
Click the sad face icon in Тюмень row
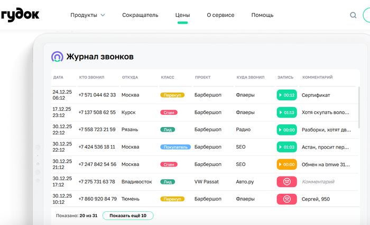[x=286, y=199]
